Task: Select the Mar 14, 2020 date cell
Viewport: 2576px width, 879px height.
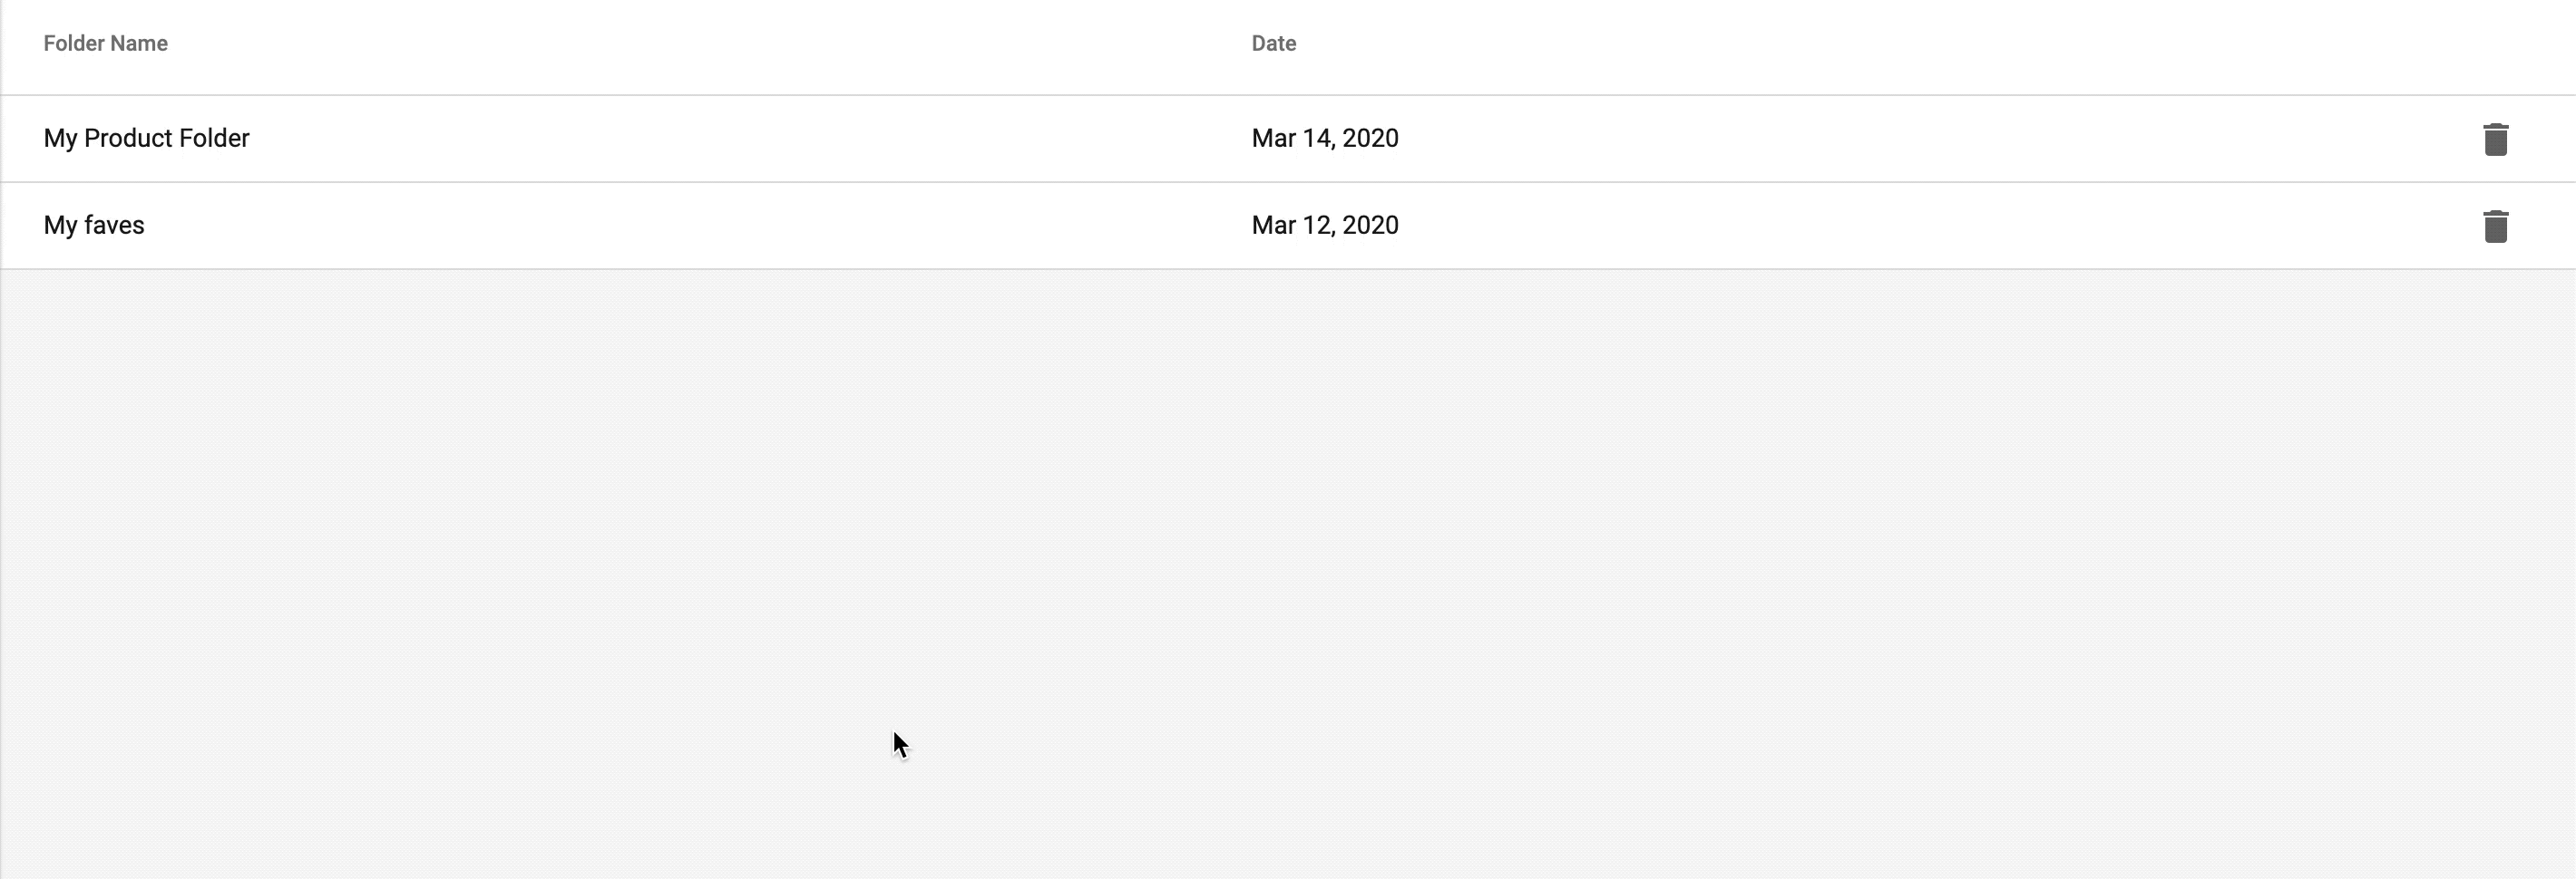Action: point(1324,138)
